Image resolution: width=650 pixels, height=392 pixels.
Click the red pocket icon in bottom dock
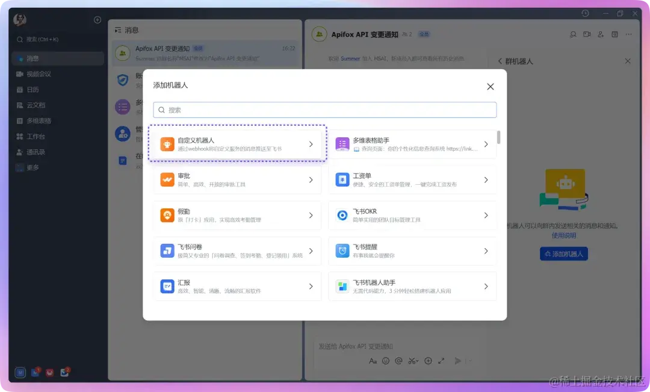click(x=50, y=373)
